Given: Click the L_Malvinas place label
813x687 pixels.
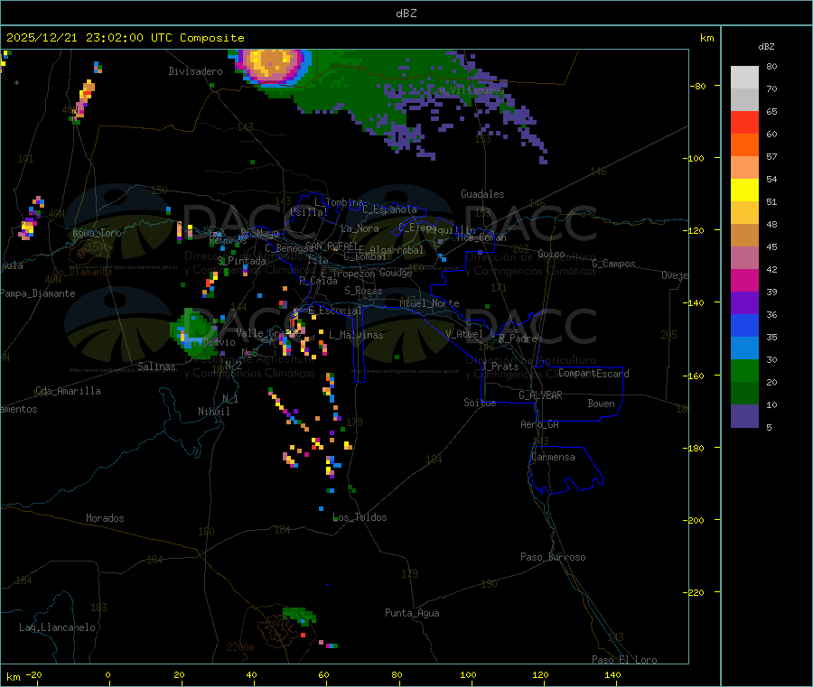Looking at the screenshot, I should 356,335.
